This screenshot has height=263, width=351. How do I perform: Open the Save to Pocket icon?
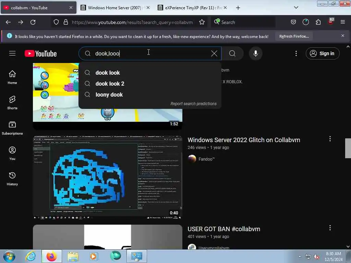pyautogui.click(x=293, y=22)
